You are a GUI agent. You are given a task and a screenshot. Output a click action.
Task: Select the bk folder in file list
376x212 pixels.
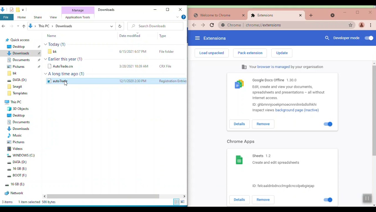click(x=55, y=52)
